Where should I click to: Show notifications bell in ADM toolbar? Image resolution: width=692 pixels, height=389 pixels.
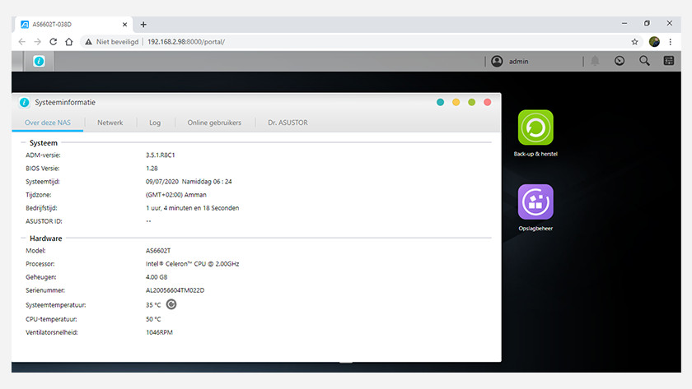pyautogui.click(x=595, y=61)
